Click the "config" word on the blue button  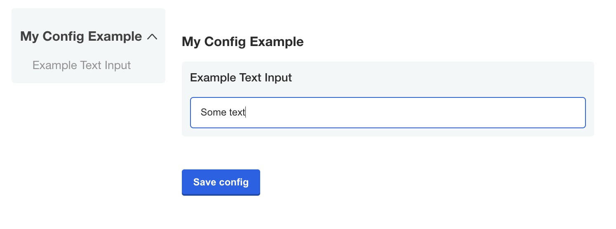[x=234, y=182]
